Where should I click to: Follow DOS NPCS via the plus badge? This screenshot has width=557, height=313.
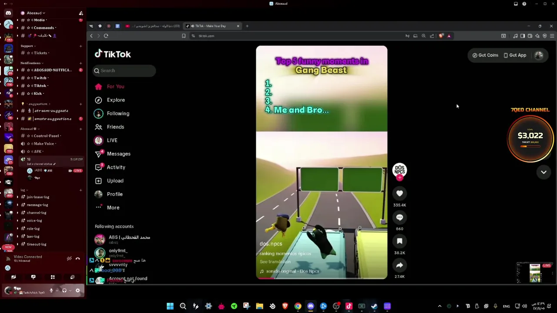click(x=399, y=178)
